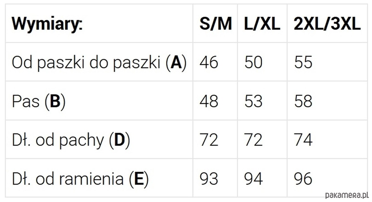Click Pas value 48 for S/M
The width and height of the screenshot is (372, 202).
tap(209, 101)
